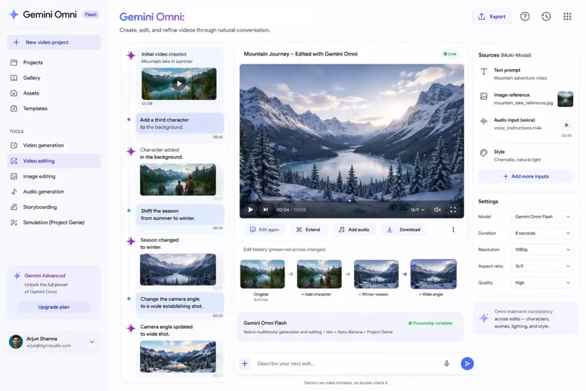Screen dimensions: 586x391
Task: Select the Storyboarding tool
Action: [x=54, y=207]
